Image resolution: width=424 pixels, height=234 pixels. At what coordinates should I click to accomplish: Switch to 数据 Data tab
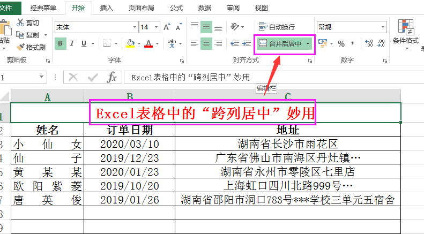204,8
